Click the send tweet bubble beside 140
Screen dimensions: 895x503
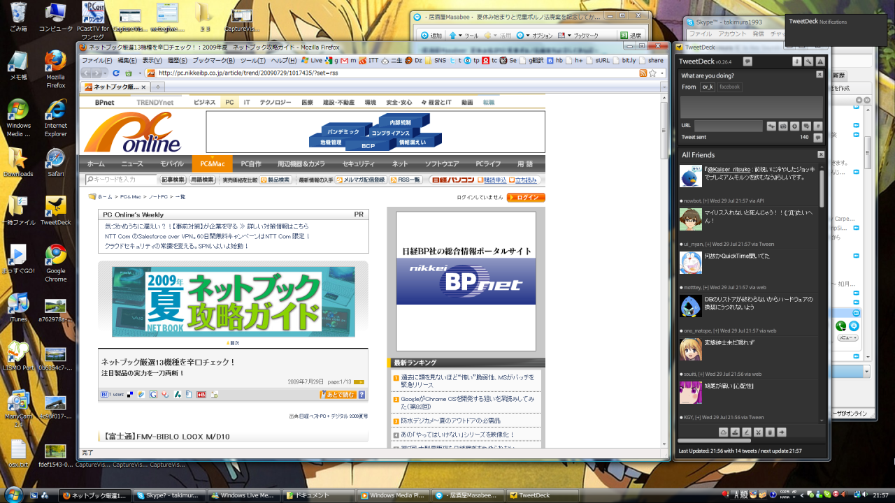819,138
